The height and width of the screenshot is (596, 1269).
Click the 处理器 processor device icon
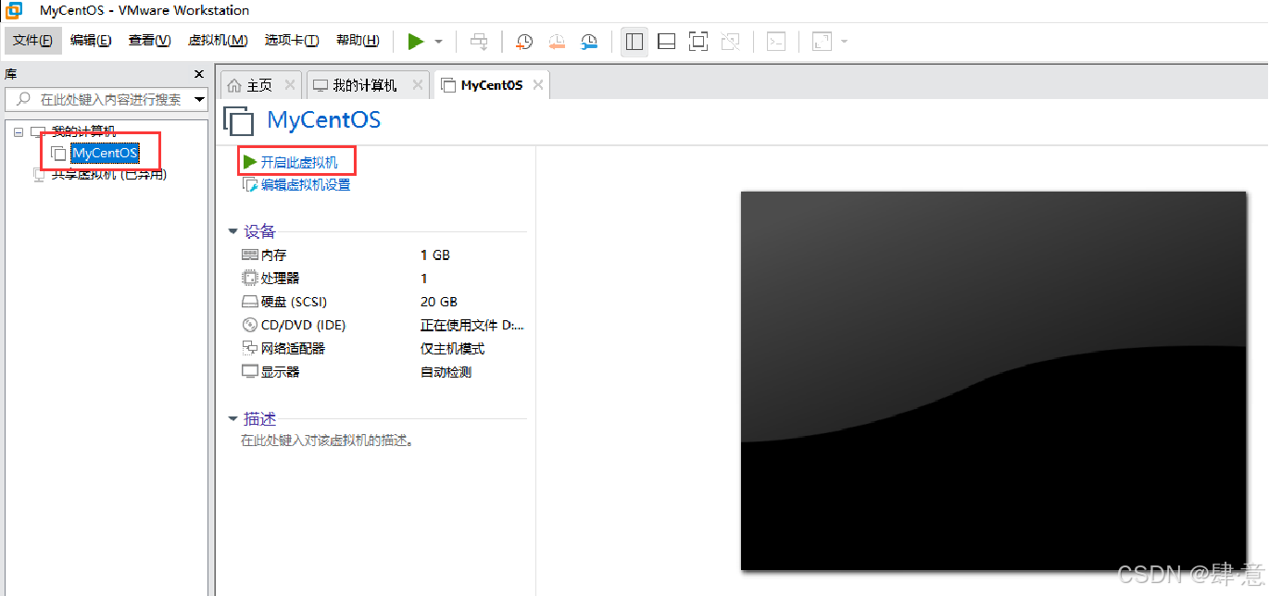(250, 278)
